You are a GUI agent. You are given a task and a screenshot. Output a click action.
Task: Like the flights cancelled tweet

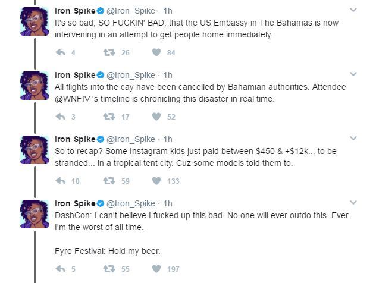tap(156, 117)
